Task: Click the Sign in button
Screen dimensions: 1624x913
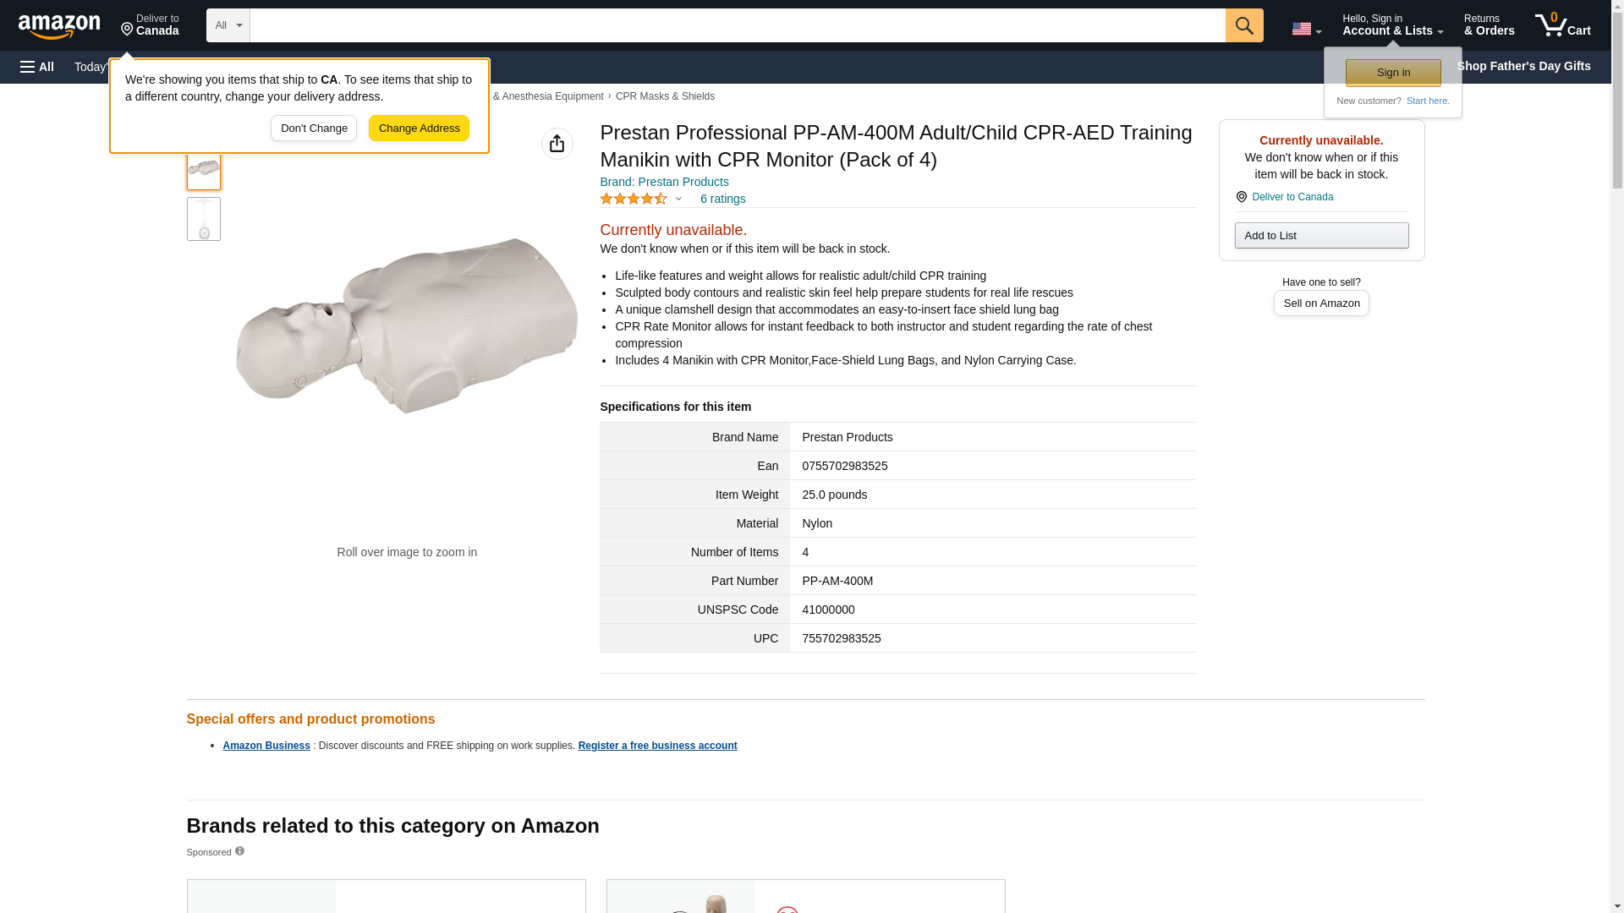Action: pyautogui.click(x=1392, y=73)
